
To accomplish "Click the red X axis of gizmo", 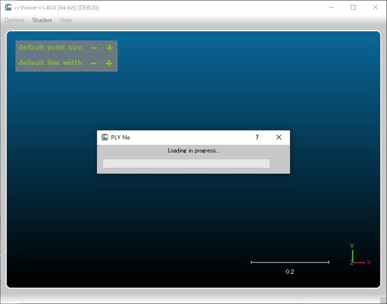I will [x=360, y=262].
